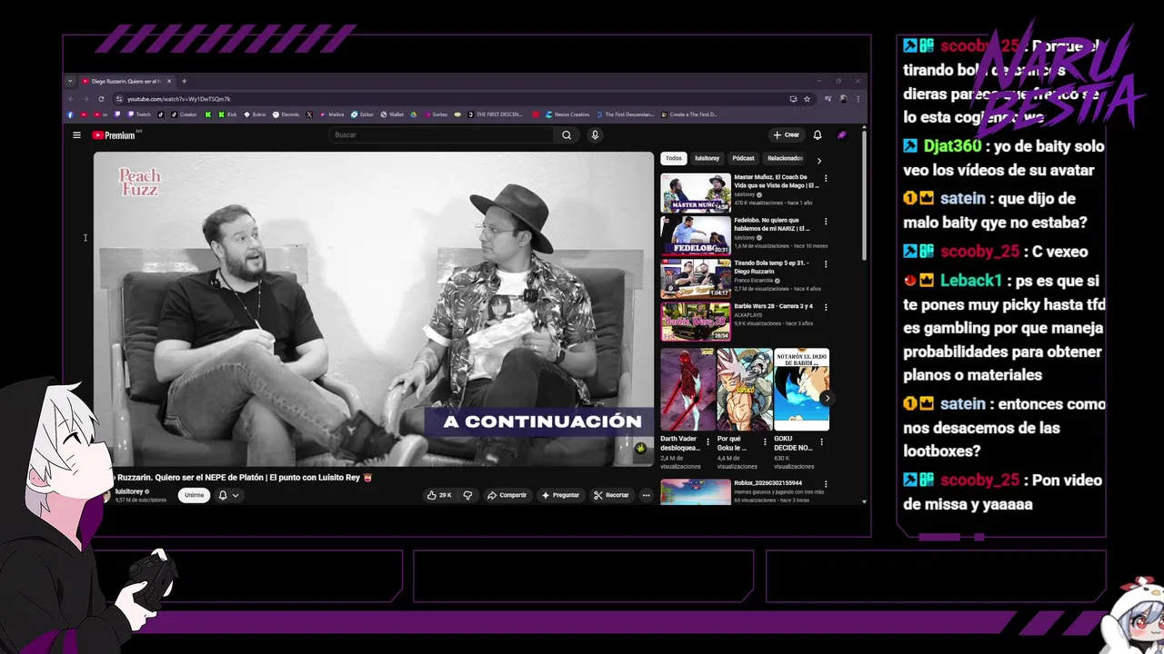Open options for Fedelobo video
This screenshot has height=654, width=1164.
826,221
